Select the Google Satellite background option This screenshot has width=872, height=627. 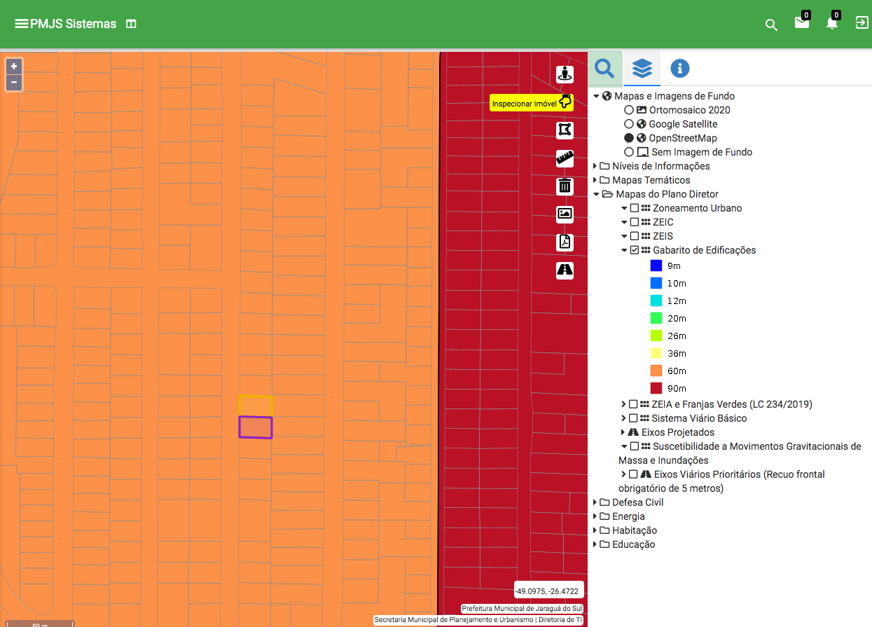[x=628, y=124]
